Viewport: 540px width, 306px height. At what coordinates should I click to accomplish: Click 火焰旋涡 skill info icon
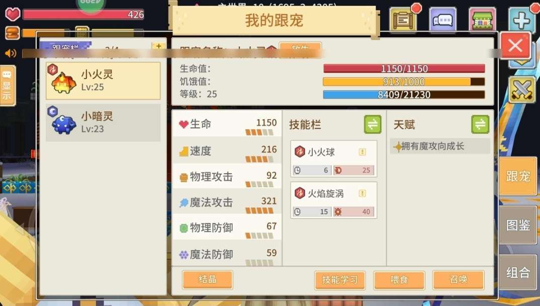pyautogui.click(x=363, y=193)
